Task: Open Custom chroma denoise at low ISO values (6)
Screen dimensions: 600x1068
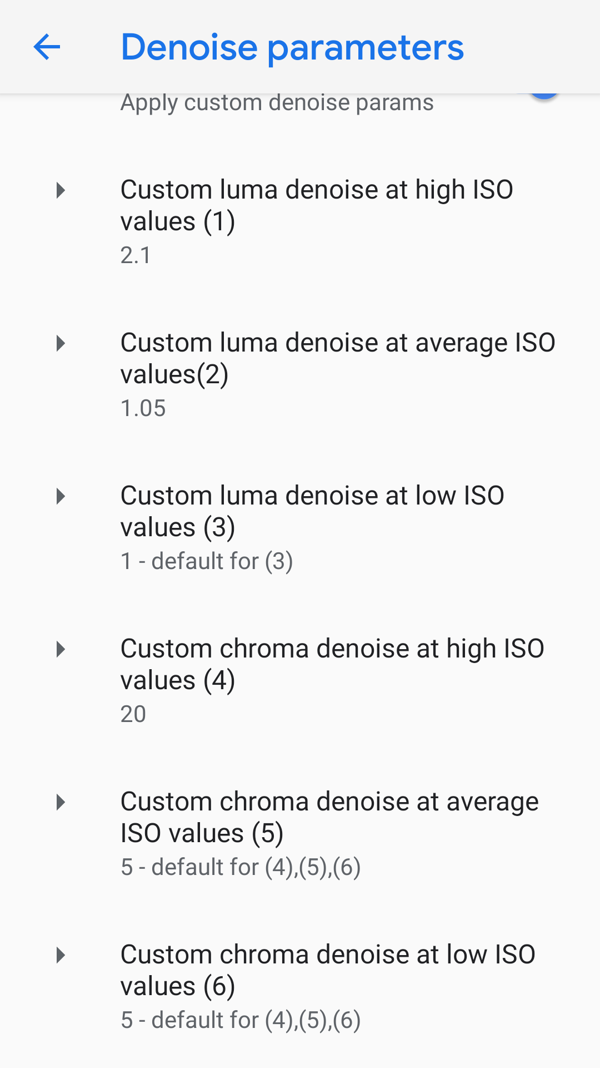Action: [328, 970]
